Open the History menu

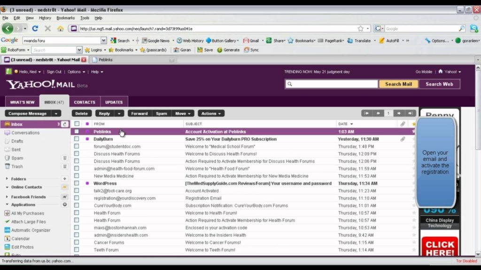45,18
